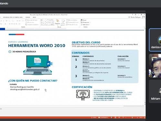The width and height of the screenshot is (161, 121).
Task: Click the help question mark icon in title bar
Action: (x=133, y=15)
